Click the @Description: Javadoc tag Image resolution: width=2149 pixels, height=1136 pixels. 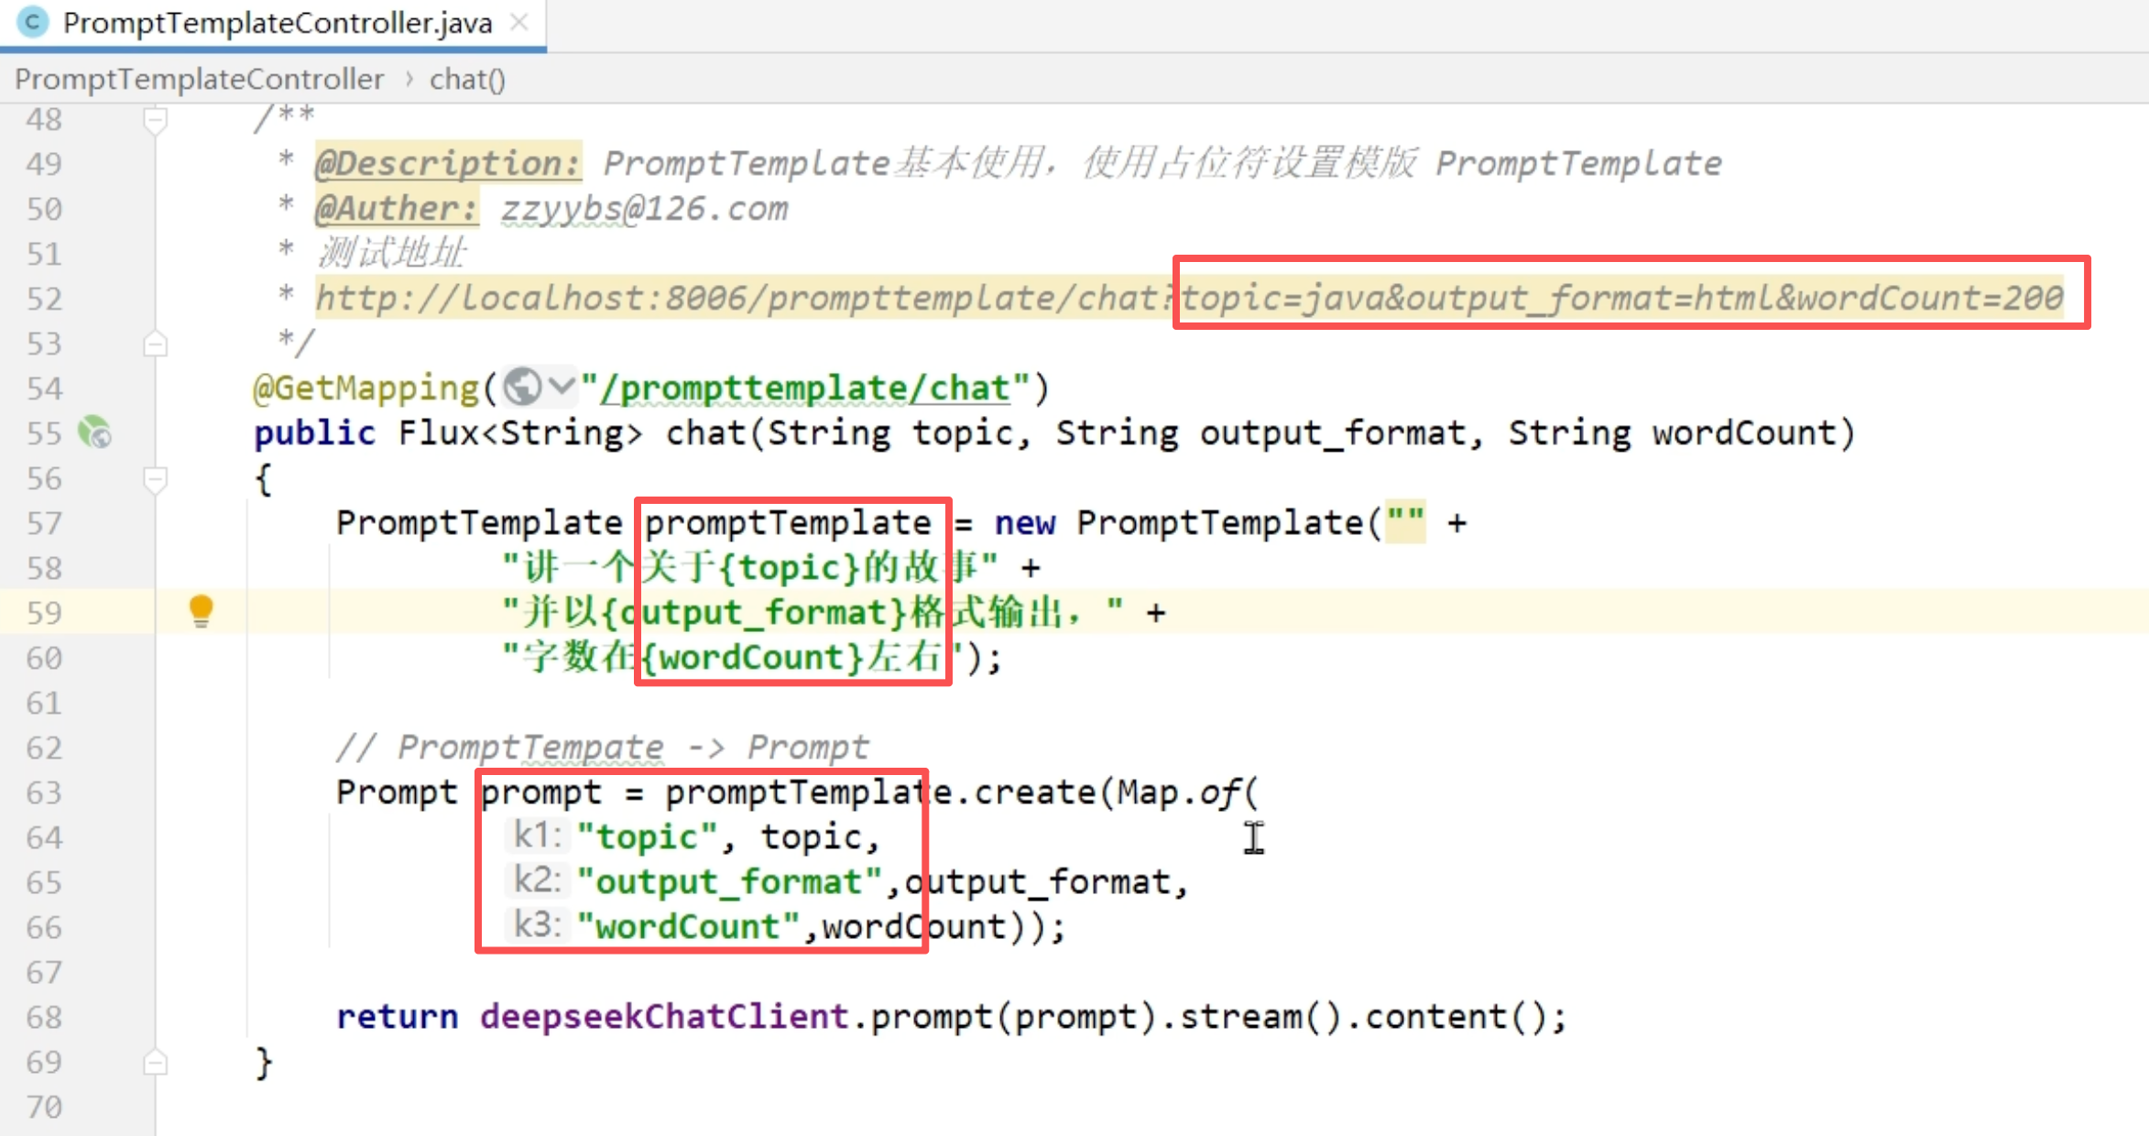[x=447, y=163]
